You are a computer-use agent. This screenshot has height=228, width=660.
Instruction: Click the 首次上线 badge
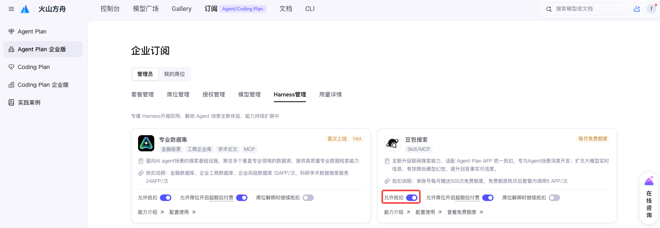click(337, 139)
